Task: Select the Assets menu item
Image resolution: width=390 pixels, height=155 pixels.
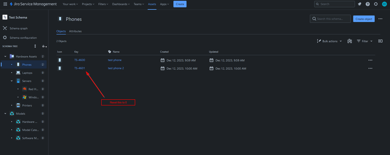Action: (152, 4)
